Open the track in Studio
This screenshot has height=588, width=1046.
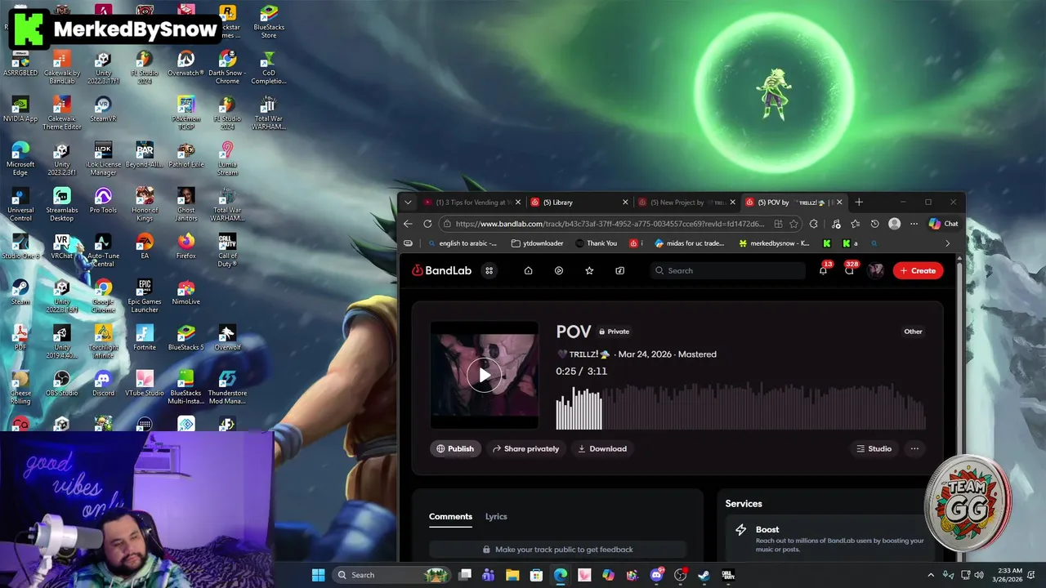coord(874,448)
